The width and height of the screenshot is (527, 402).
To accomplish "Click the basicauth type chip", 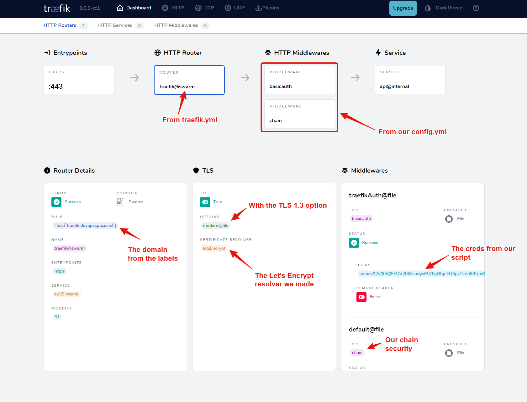I will point(361,219).
